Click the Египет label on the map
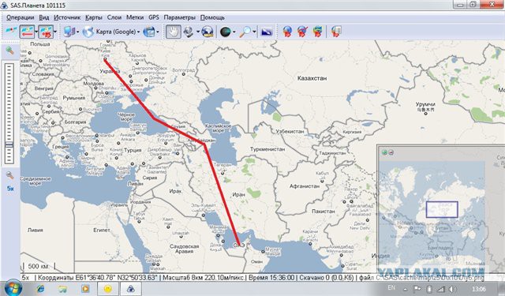The image size is (505, 296). tap(102, 230)
